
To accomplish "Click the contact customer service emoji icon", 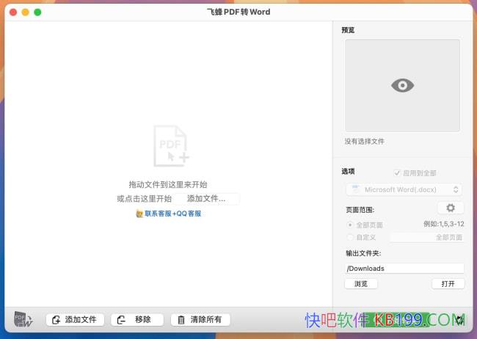I will pyautogui.click(x=139, y=214).
